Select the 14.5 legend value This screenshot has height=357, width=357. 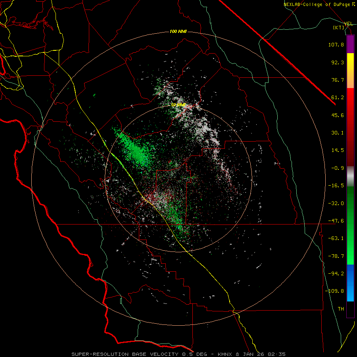pyautogui.click(x=338, y=150)
